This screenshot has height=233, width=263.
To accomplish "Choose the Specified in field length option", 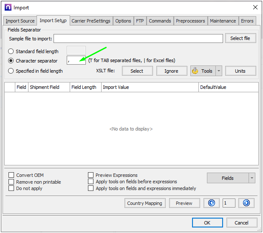I will pos(11,71).
